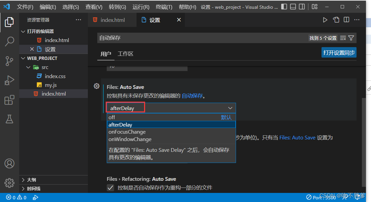
Task: Click Port: 5500 in the status bar
Action: click(x=321, y=197)
